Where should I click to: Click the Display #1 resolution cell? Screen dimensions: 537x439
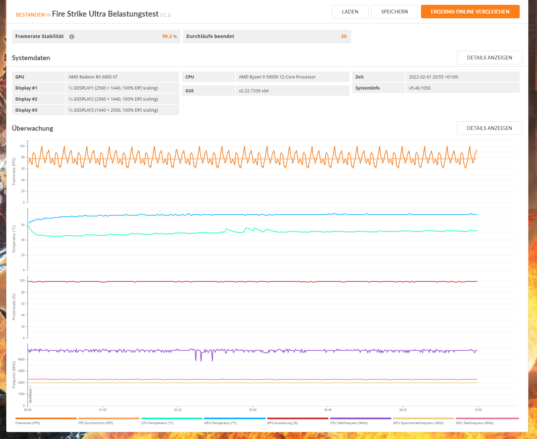[x=122, y=88]
